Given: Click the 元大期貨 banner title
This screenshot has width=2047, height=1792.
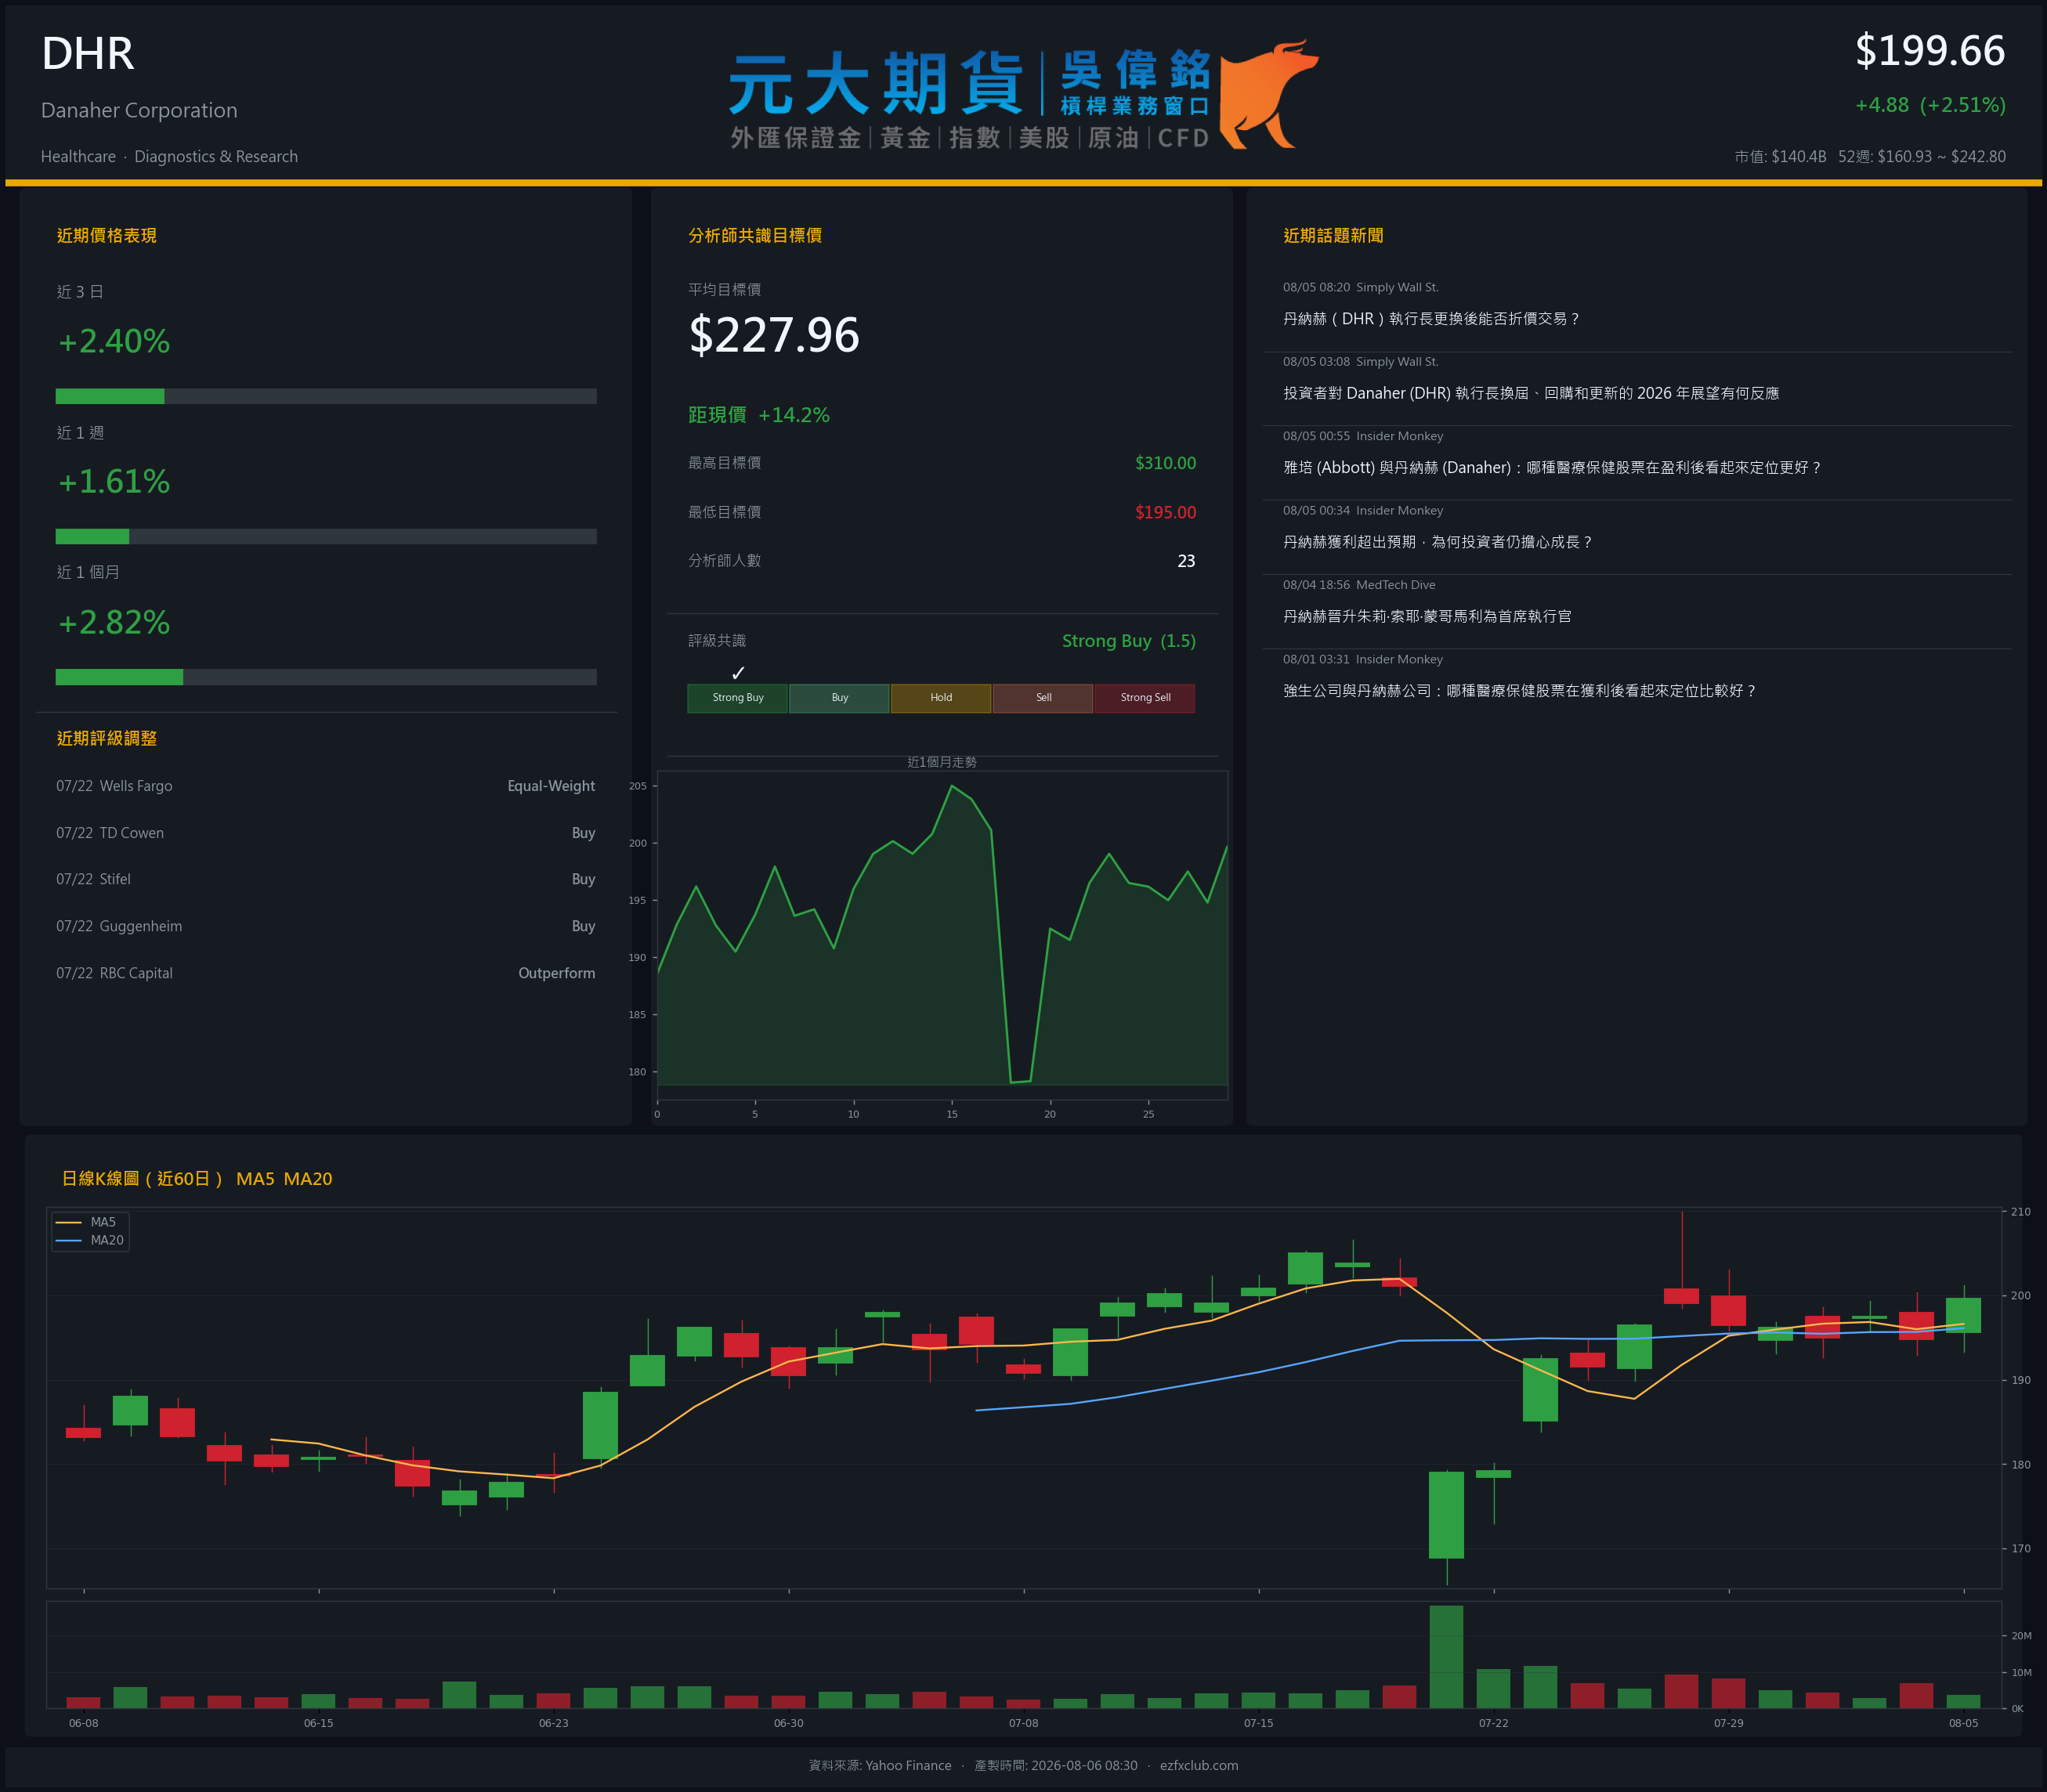Looking at the screenshot, I should pyautogui.click(x=876, y=85).
